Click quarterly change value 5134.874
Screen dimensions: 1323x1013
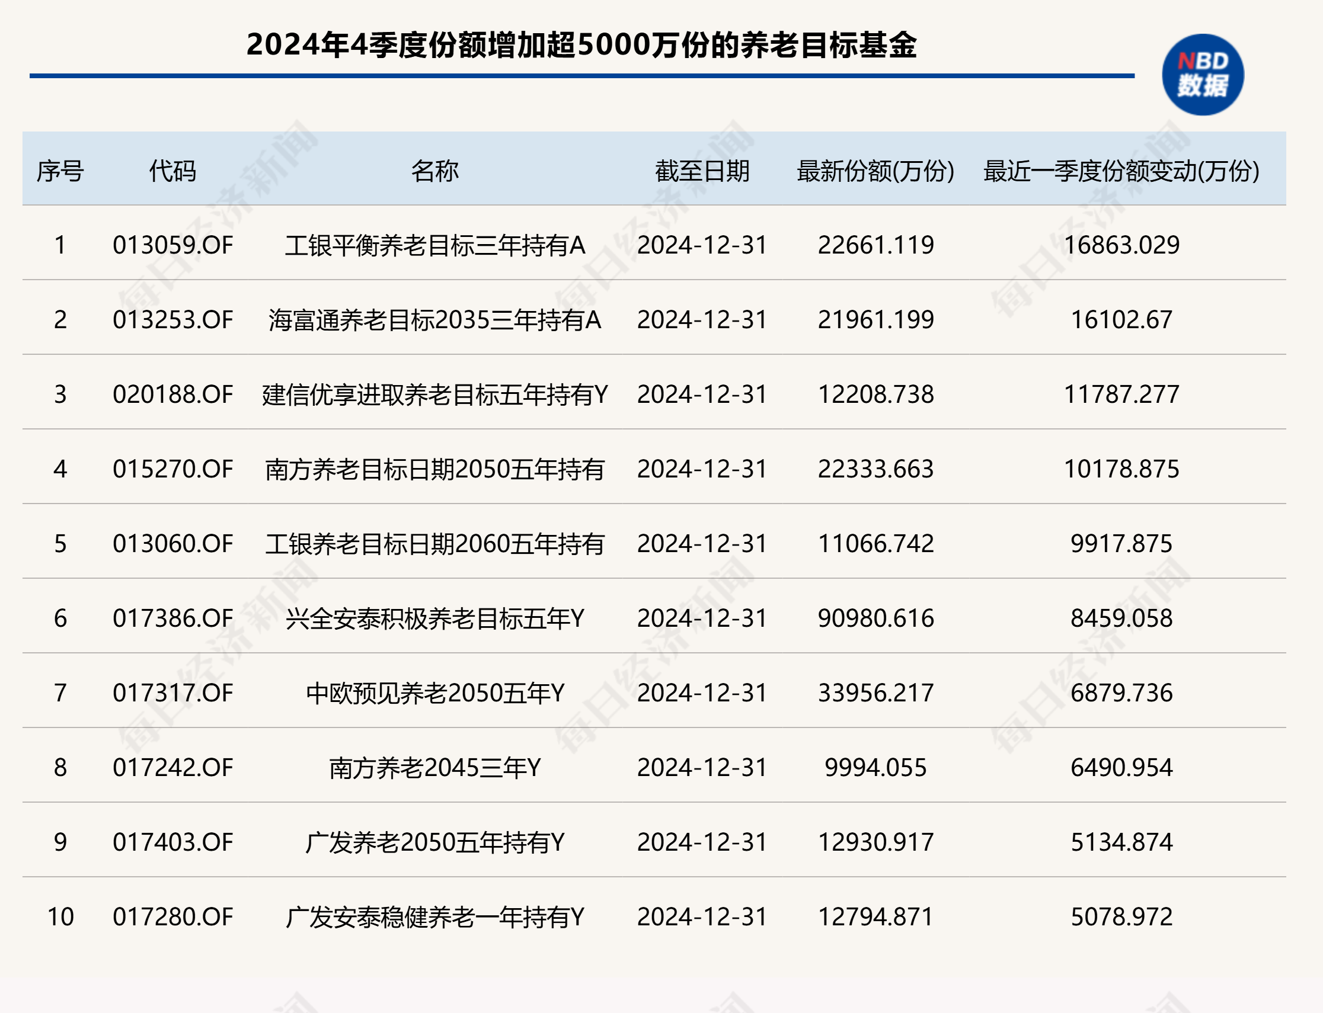1121,844
